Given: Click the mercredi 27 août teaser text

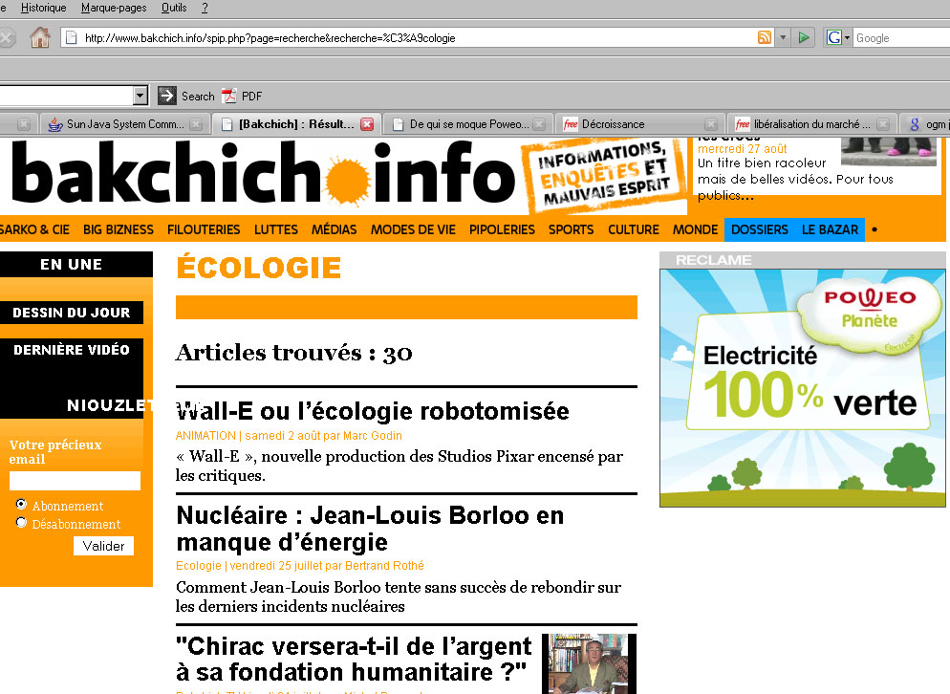Looking at the screenshot, I should pyautogui.click(x=743, y=148).
